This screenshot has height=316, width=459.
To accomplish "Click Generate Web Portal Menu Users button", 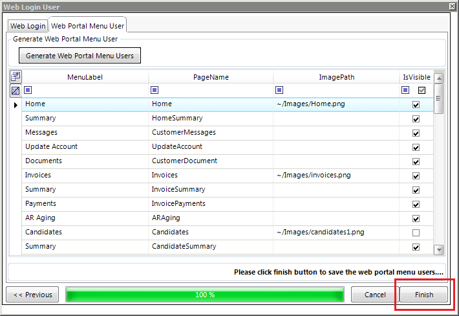I will point(80,56).
